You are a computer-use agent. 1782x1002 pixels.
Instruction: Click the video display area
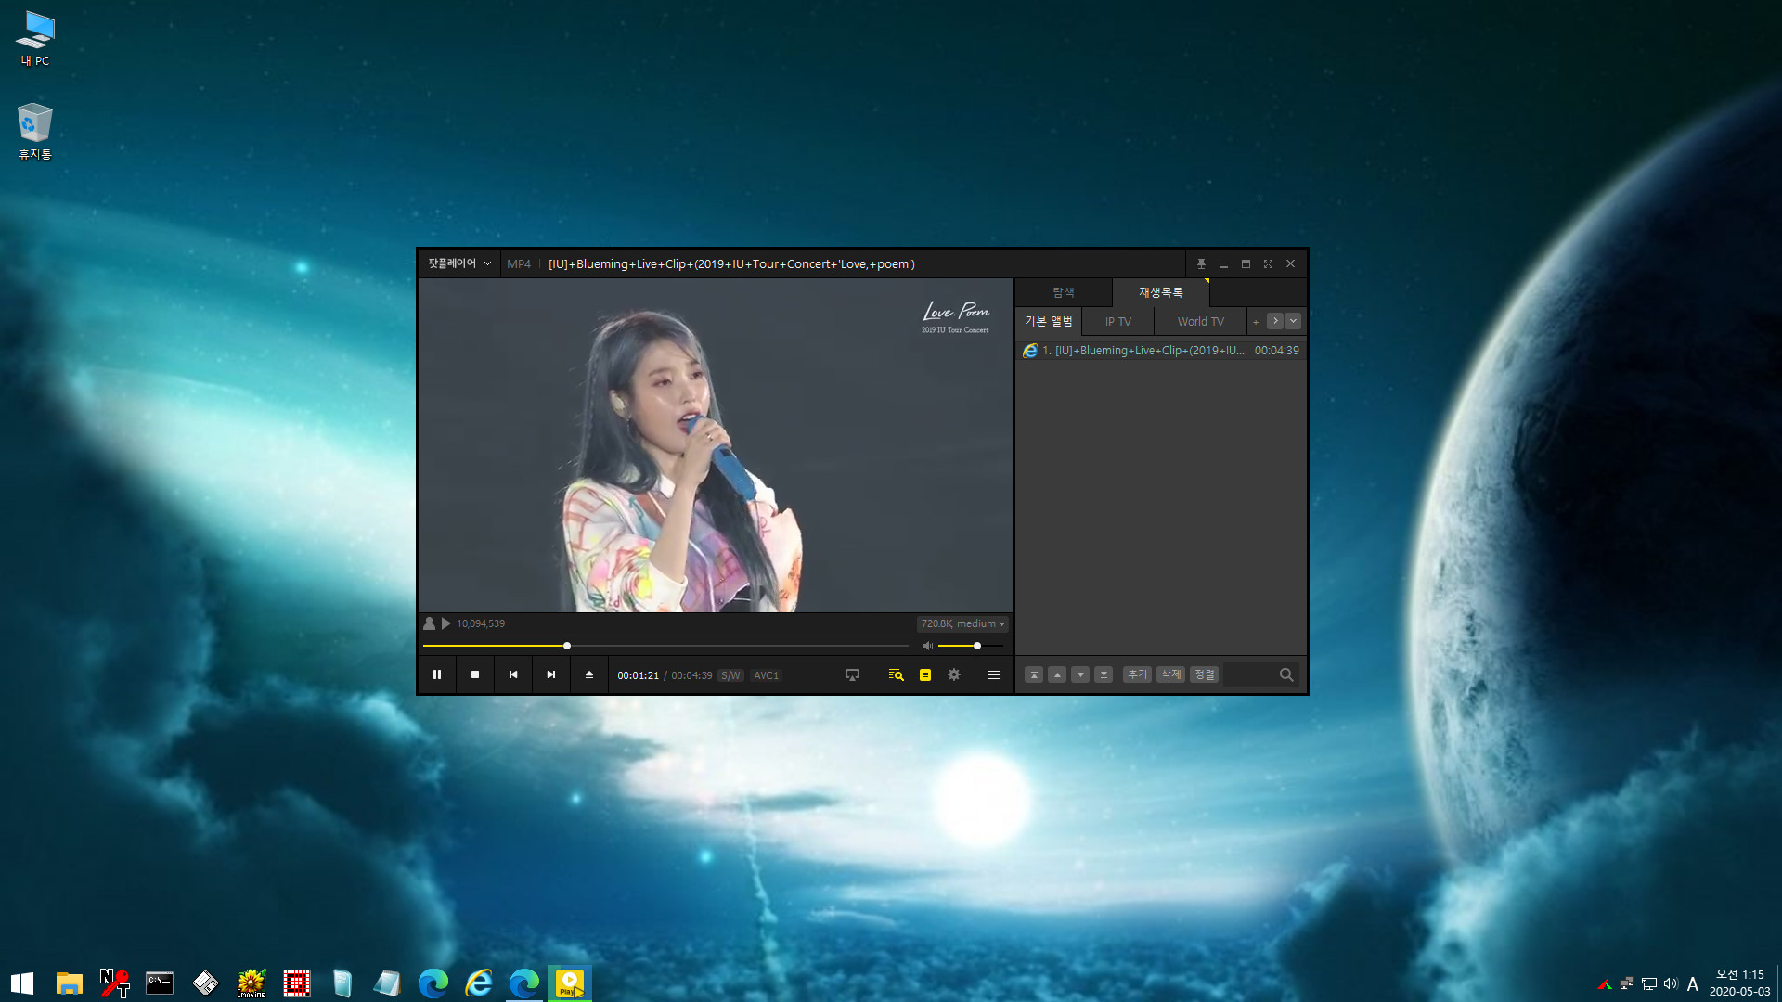tap(716, 445)
